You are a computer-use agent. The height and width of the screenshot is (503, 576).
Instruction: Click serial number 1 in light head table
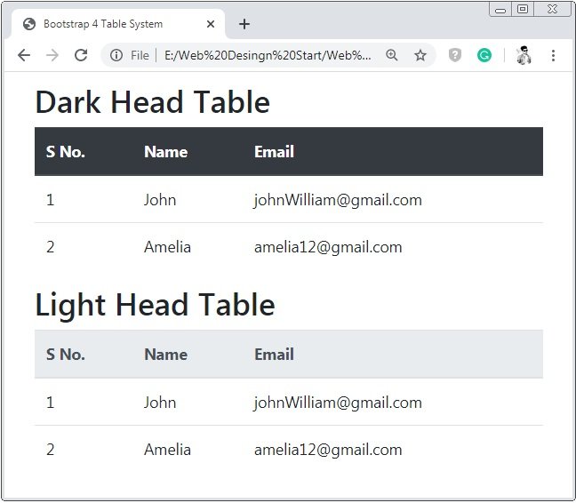[51, 403]
